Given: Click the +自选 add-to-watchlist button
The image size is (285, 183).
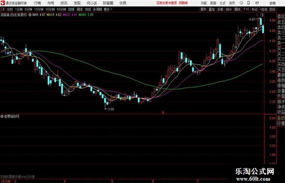Looking at the screenshot, I should coord(264,9).
